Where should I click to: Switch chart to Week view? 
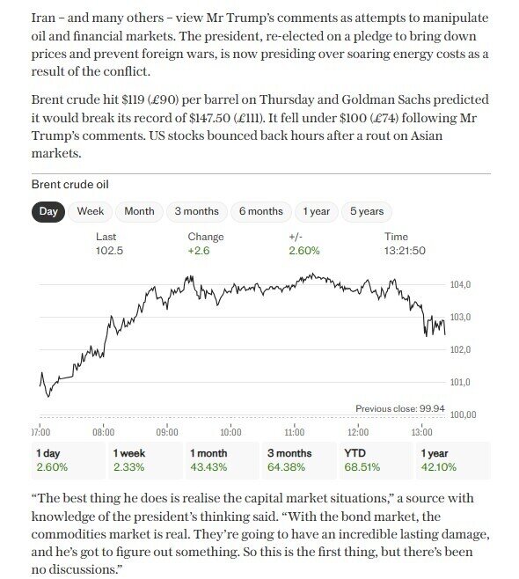point(90,211)
